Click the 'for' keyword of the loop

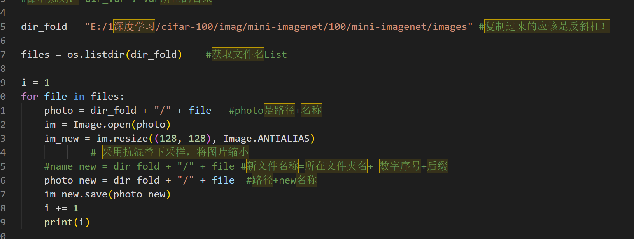click(x=30, y=97)
